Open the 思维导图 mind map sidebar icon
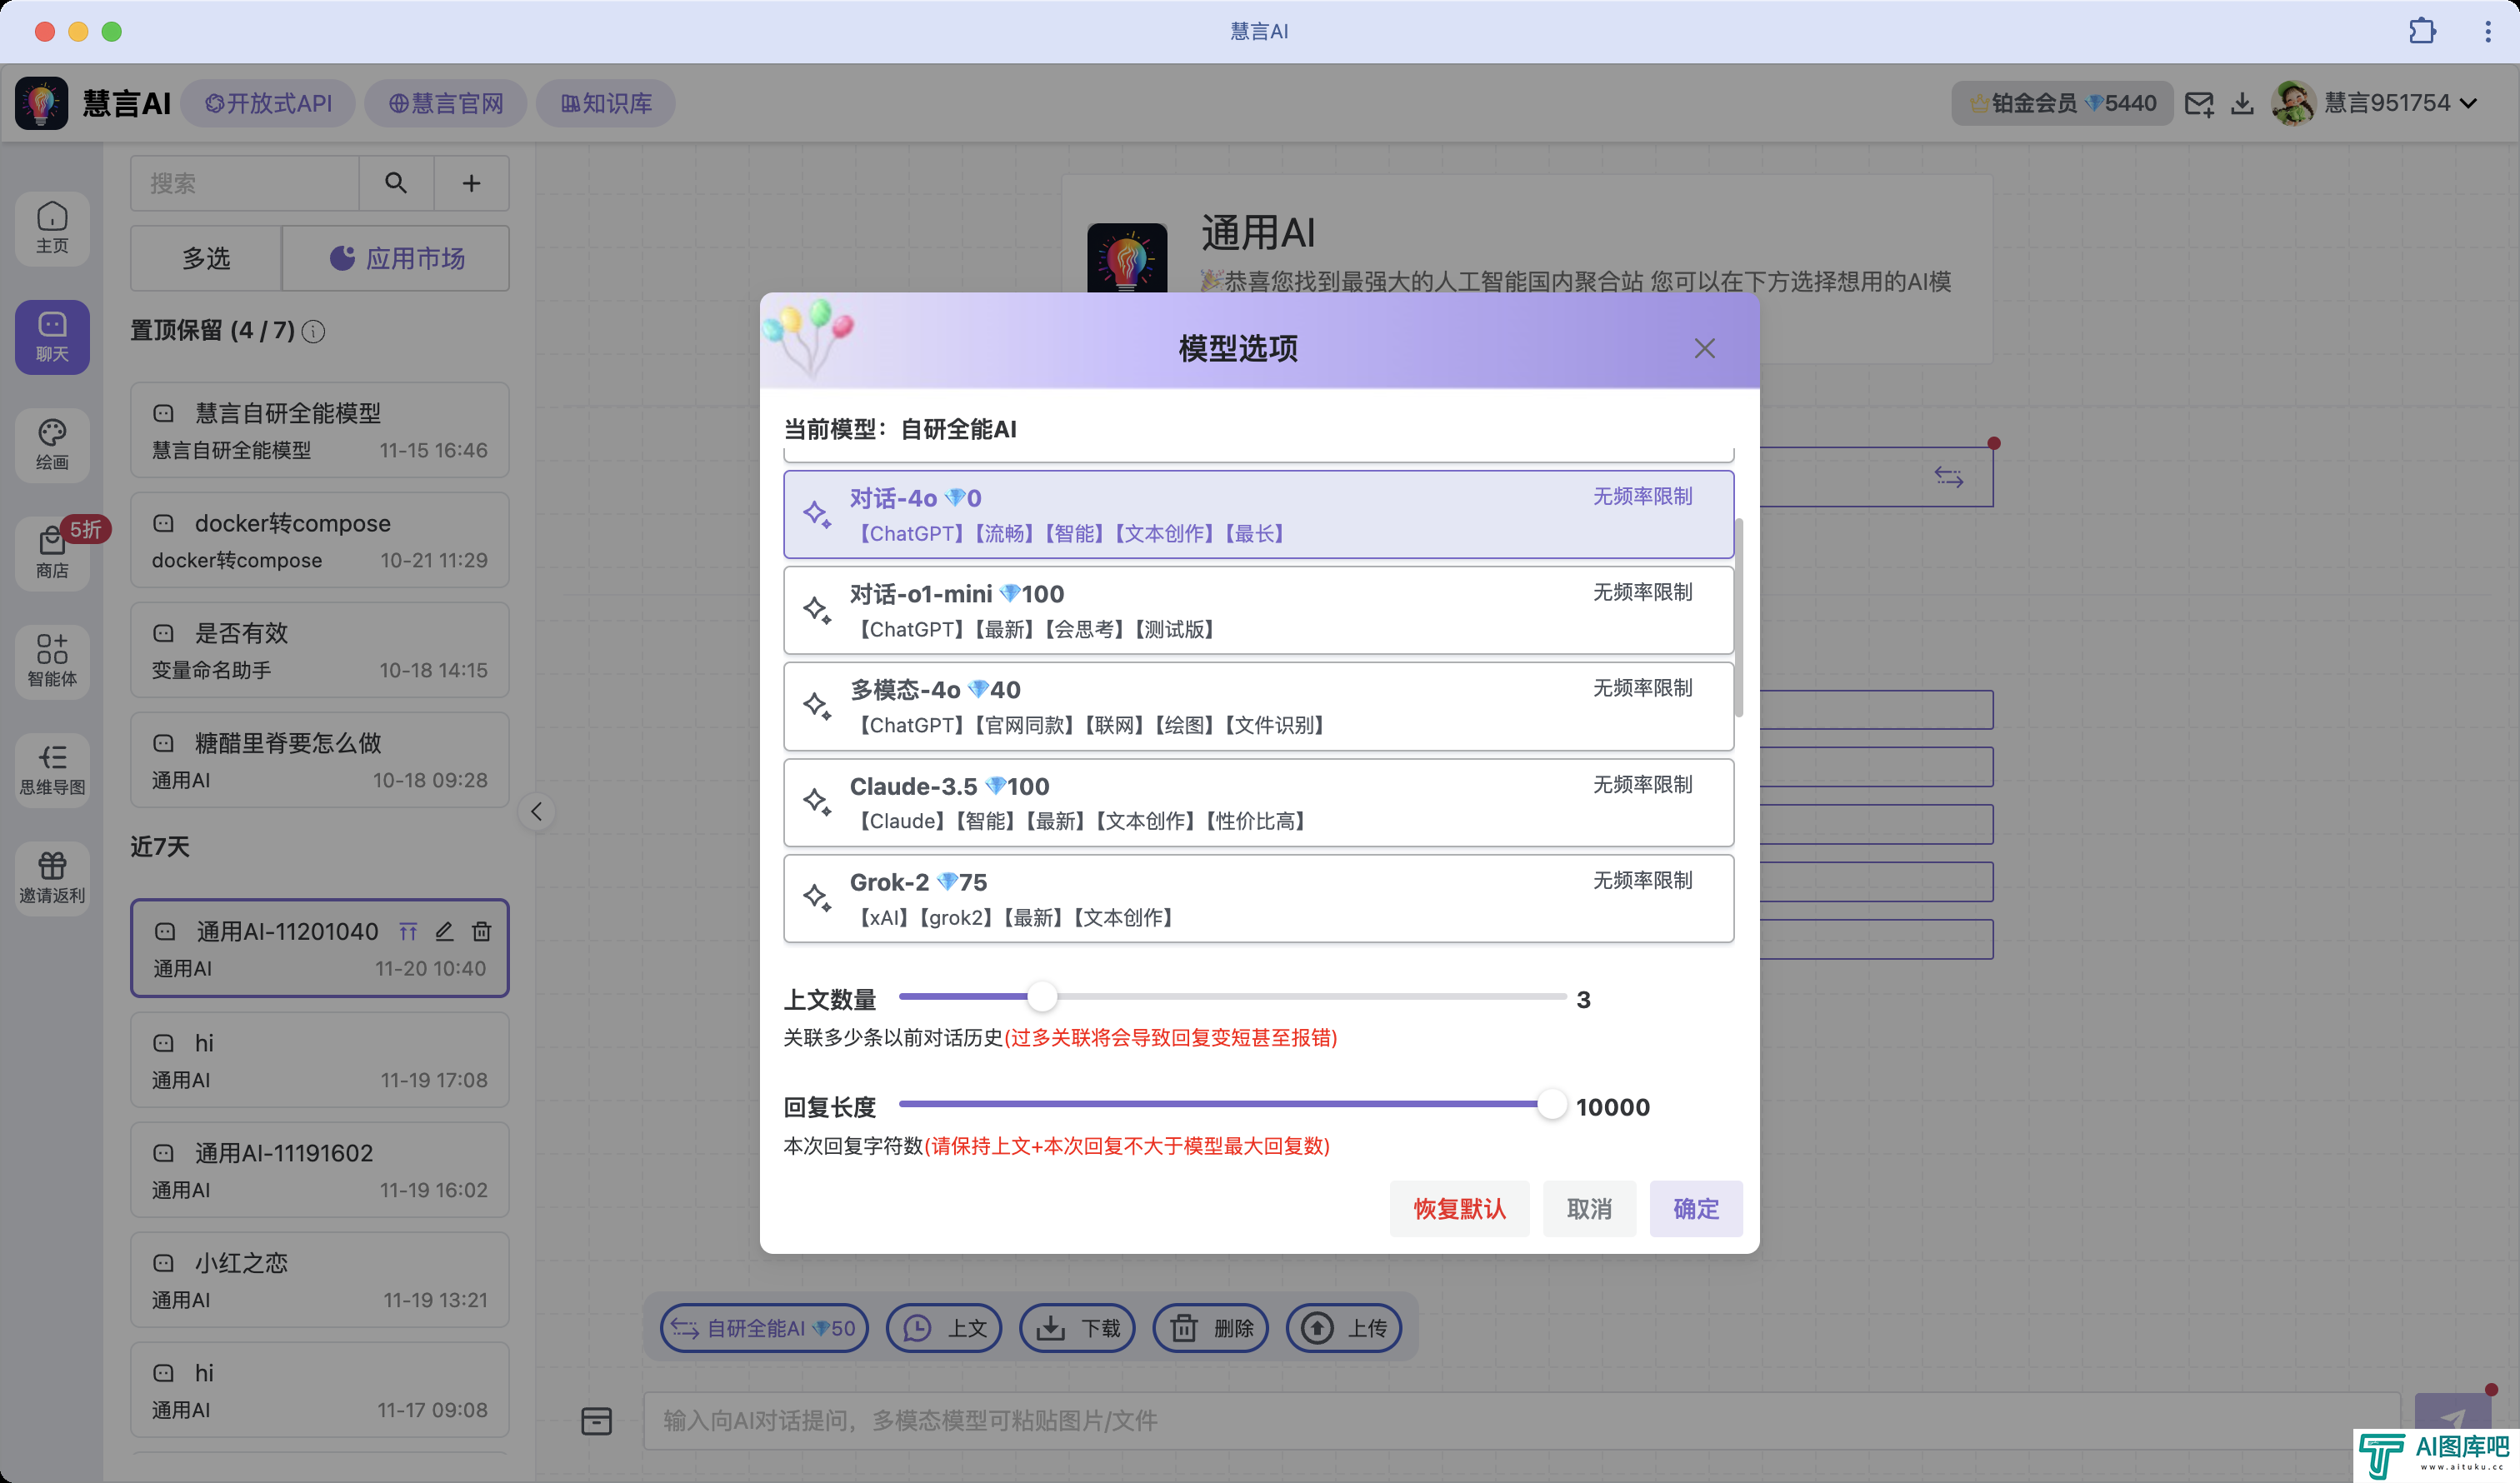 pyautogui.click(x=52, y=771)
